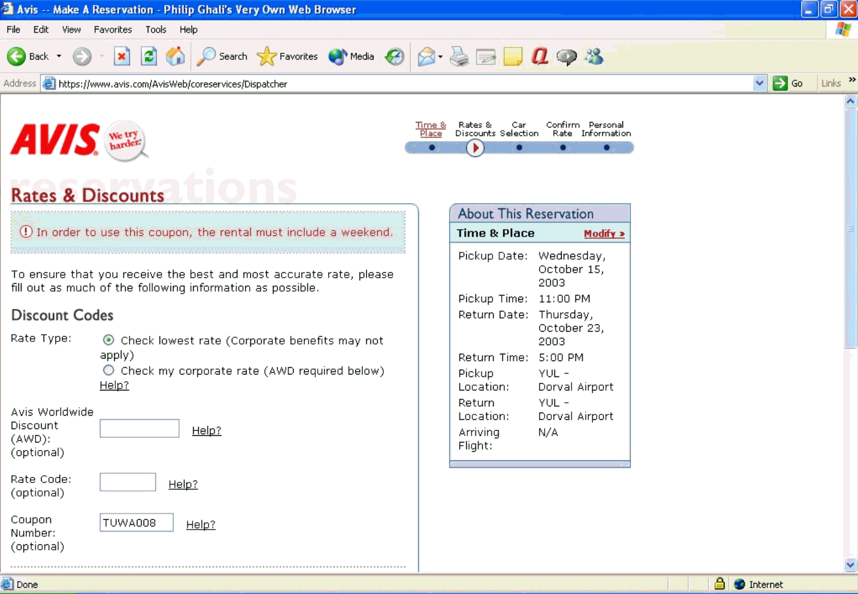Click Modify link in Time & Place

click(x=604, y=234)
